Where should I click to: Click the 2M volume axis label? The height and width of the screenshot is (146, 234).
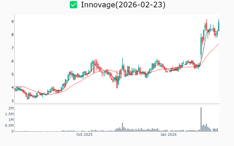coord(11,108)
